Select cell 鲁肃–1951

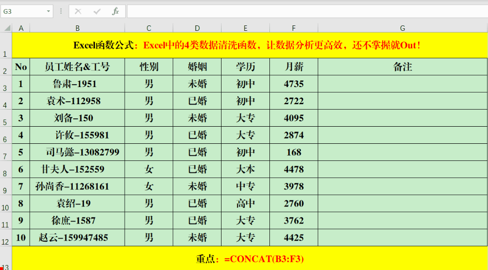[77, 84]
